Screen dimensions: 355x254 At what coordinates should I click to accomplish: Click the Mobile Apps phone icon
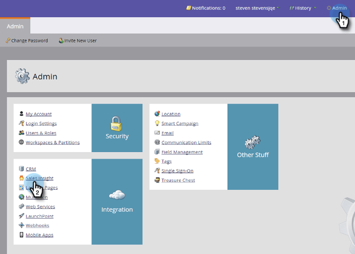click(x=21, y=235)
